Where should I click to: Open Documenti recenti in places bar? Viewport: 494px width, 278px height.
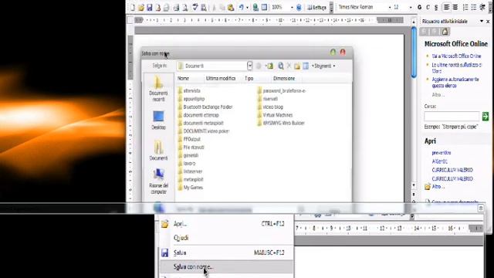tap(158, 90)
